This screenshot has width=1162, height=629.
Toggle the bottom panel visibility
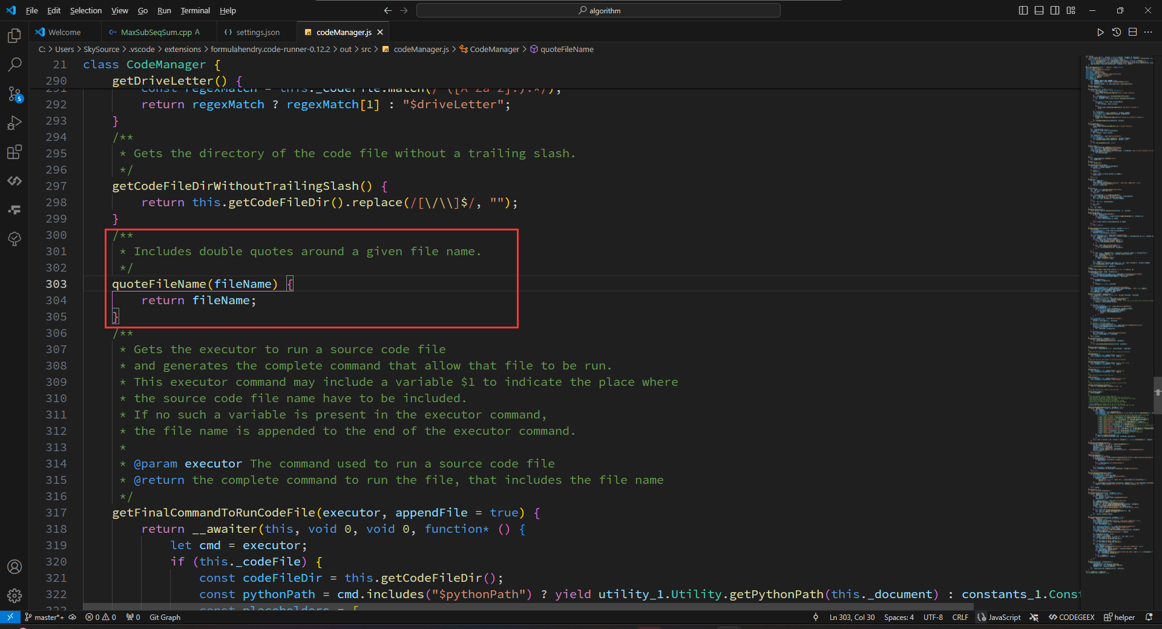click(1039, 10)
